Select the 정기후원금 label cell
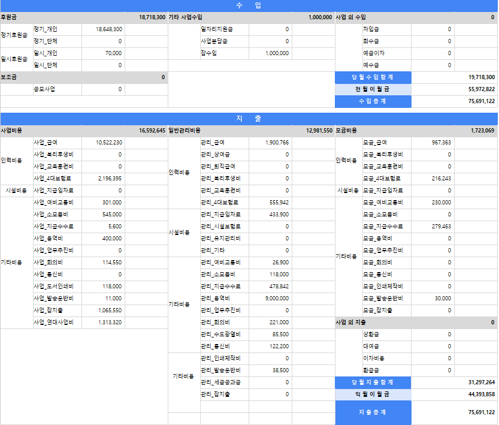Image resolution: width=499 pixels, height=425 pixels. pos(17,35)
